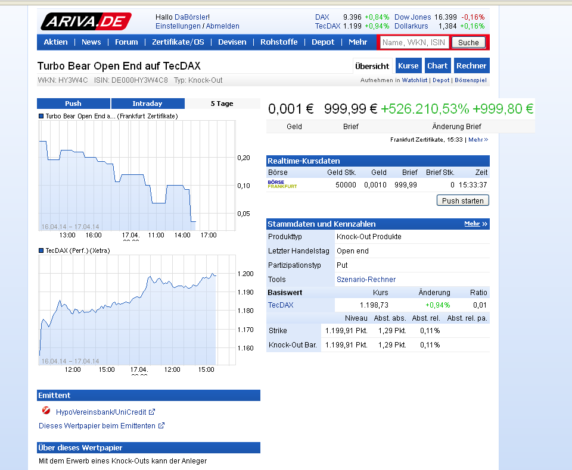572x470 pixels.
Task: Click the Geld Stk. value 50000
Action: click(x=346, y=184)
